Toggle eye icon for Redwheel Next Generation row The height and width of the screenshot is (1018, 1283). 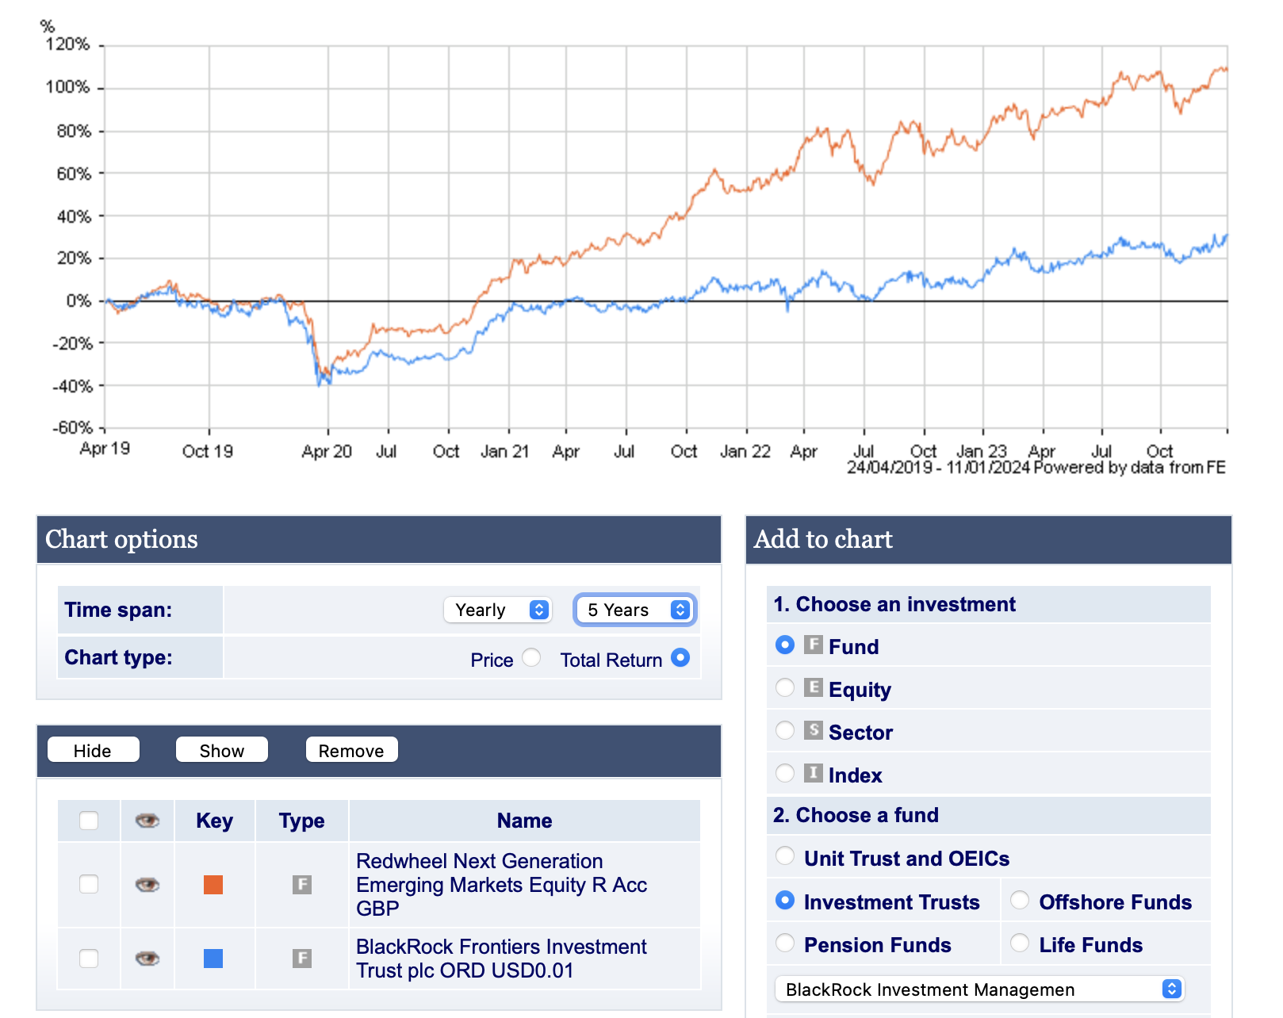click(147, 884)
